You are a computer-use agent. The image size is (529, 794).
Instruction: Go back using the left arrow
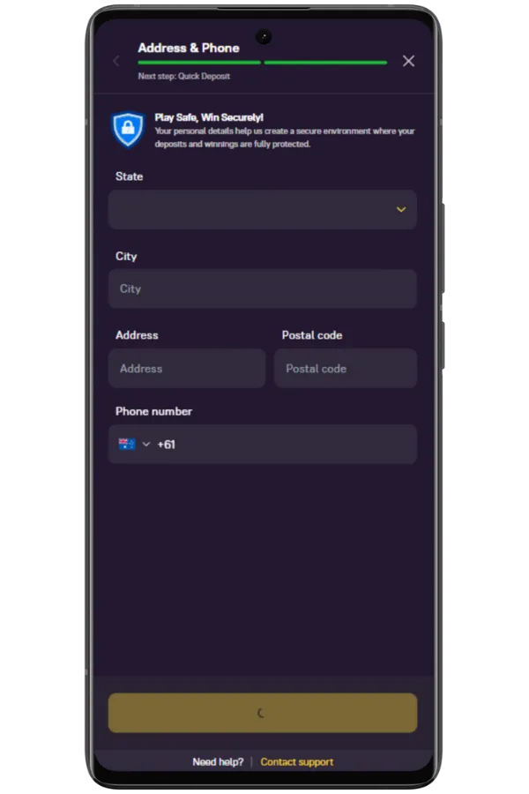coord(116,61)
